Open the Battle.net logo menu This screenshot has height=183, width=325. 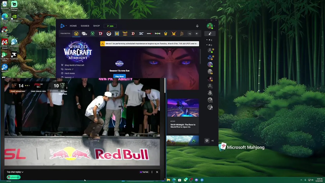63,26
